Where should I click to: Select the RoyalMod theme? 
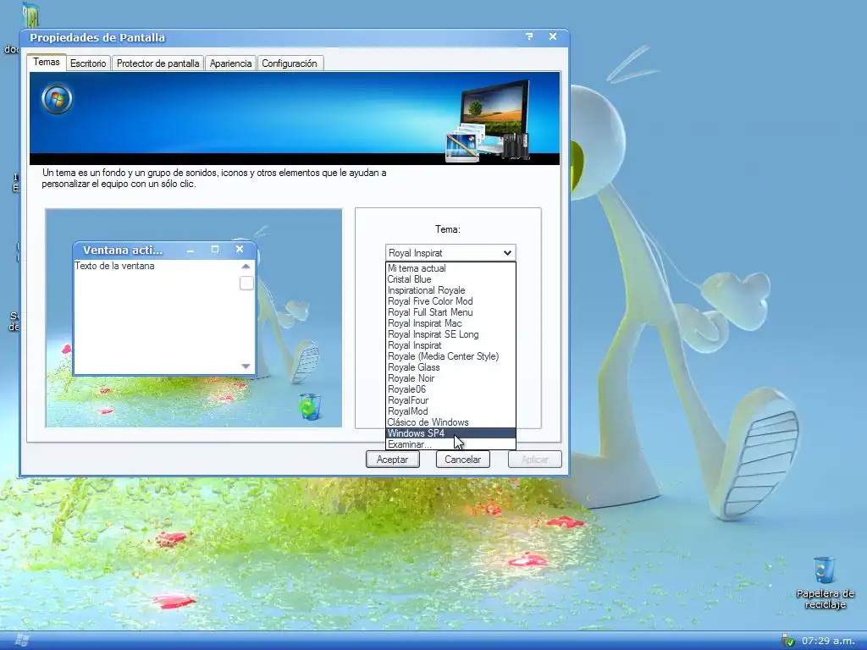(x=450, y=412)
